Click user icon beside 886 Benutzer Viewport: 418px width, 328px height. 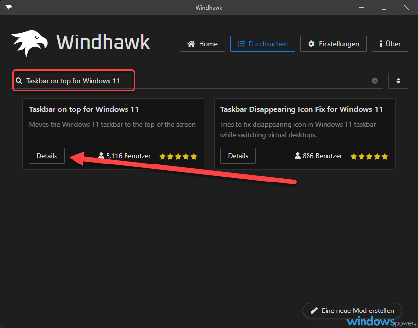click(x=297, y=156)
